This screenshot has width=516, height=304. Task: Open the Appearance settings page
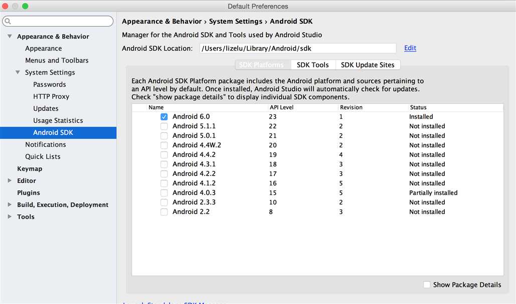[x=44, y=48]
